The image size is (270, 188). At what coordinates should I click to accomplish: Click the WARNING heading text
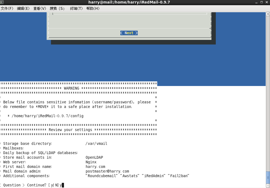(72, 88)
